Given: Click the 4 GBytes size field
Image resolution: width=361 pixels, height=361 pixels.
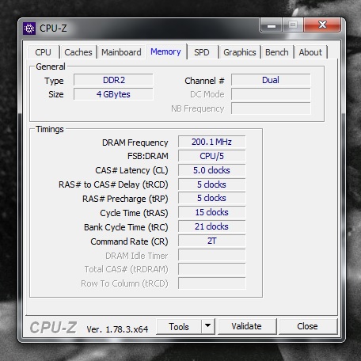Looking at the screenshot, I should pyautogui.click(x=113, y=94).
